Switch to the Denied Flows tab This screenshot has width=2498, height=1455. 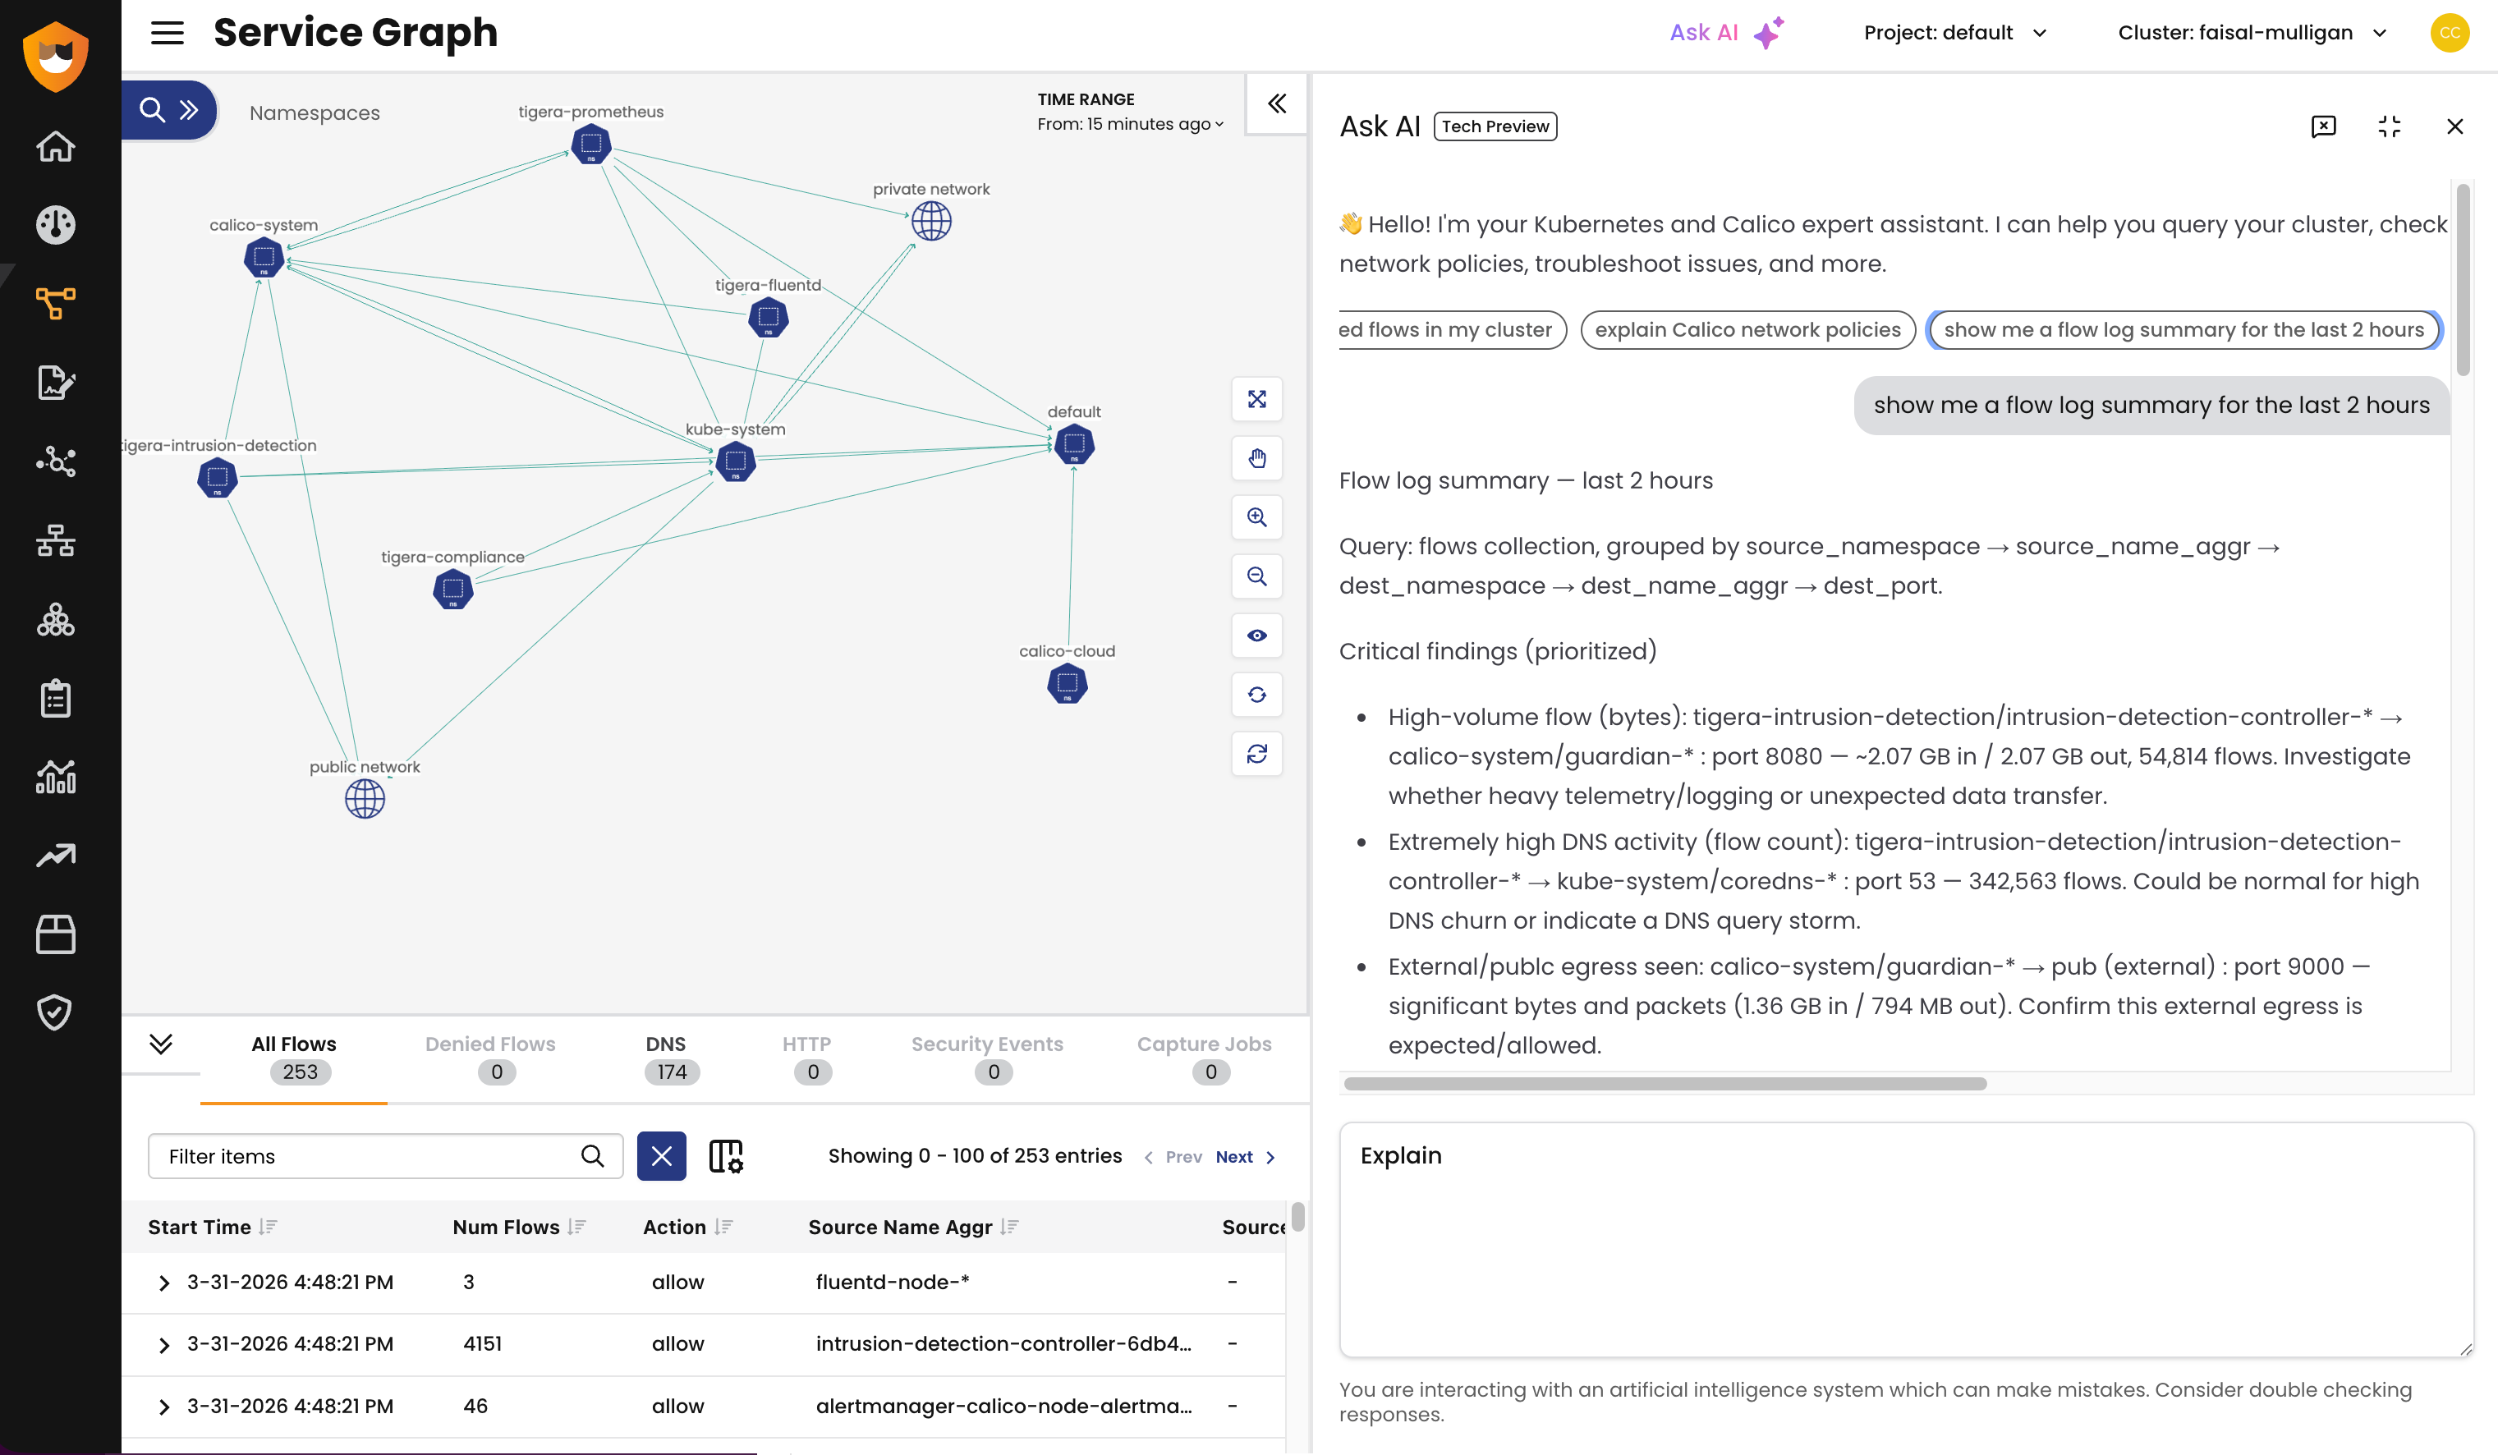coord(489,1058)
